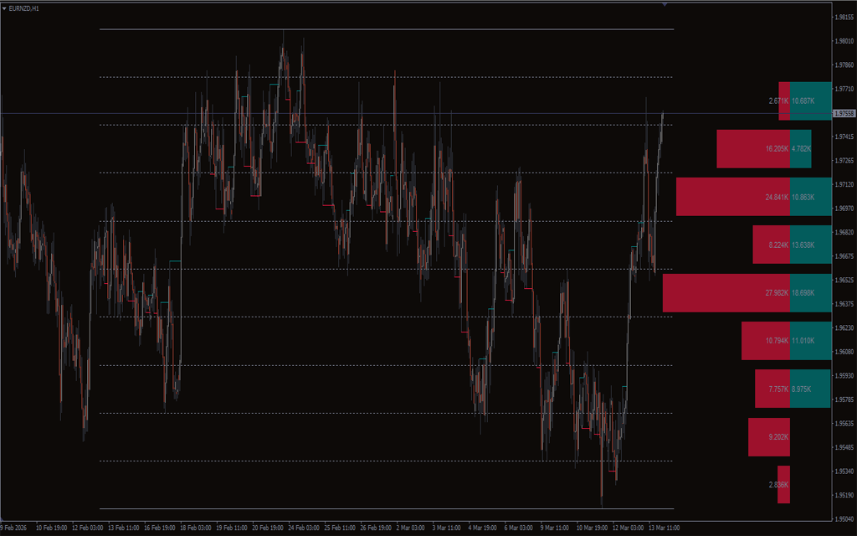Click the 1.96375 price scale label

(844, 304)
